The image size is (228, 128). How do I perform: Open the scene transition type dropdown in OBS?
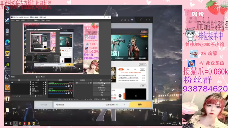point(82,83)
